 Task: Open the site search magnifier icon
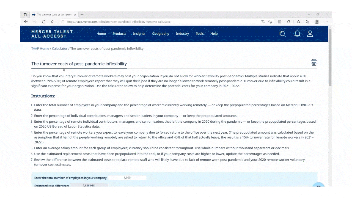click(x=283, y=34)
